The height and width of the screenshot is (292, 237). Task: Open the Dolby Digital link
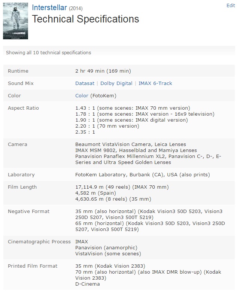tap(116, 83)
